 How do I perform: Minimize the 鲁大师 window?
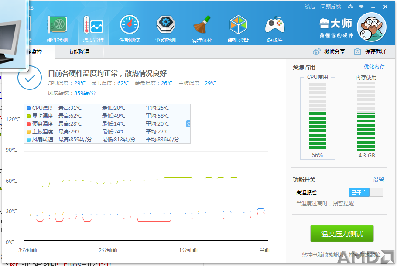click(x=373, y=7)
